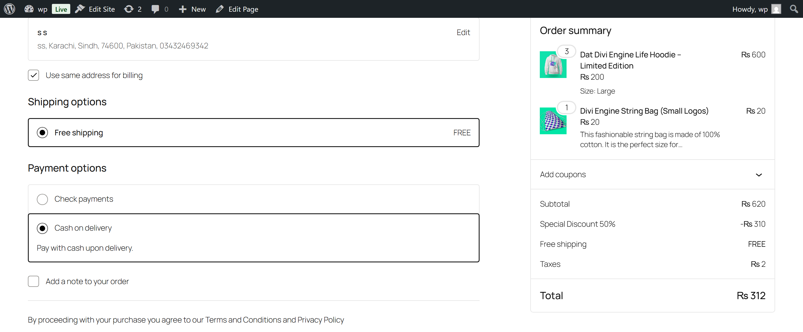Viewport: 803px width, 332px height.
Task: Click the updates icon showing 2 pending
Action: (129, 9)
